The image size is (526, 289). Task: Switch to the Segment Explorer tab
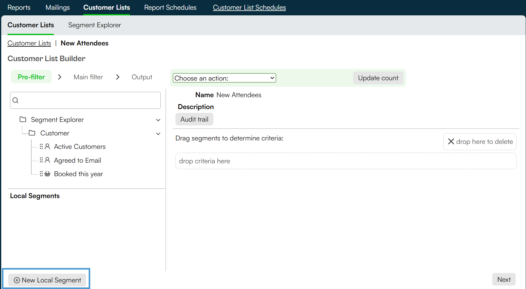(x=95, y=25)
